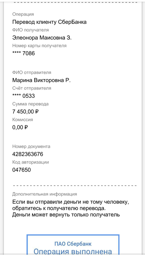Click the 'Операция выполнена' stamp text
Image resolution: width=145 pixels, height=258 pixels.
[x=73, y=252]
